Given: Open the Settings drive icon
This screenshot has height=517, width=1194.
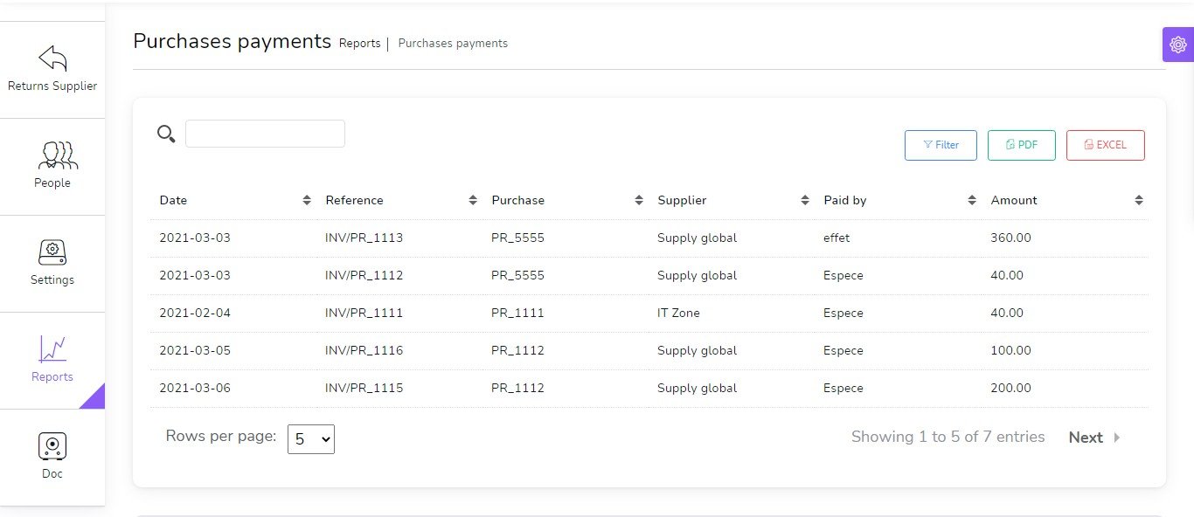Looking at the screenshot, I should [52, 252].
